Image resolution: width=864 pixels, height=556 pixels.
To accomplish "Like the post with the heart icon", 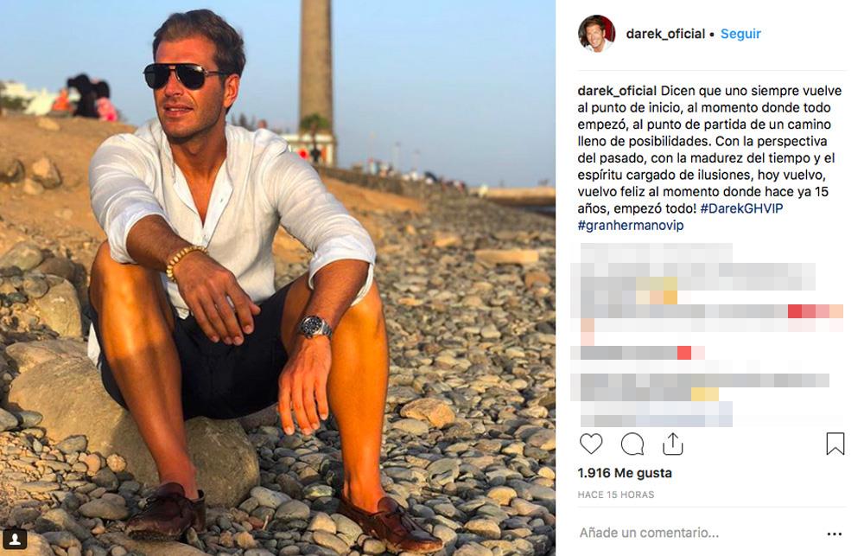I will [x=591, y=444].
